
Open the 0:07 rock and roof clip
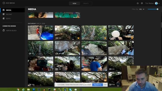coord(67,48)
